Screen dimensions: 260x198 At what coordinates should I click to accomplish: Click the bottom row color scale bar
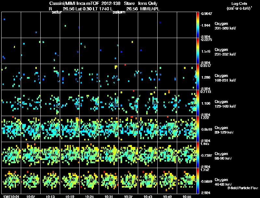coord(198,181)
